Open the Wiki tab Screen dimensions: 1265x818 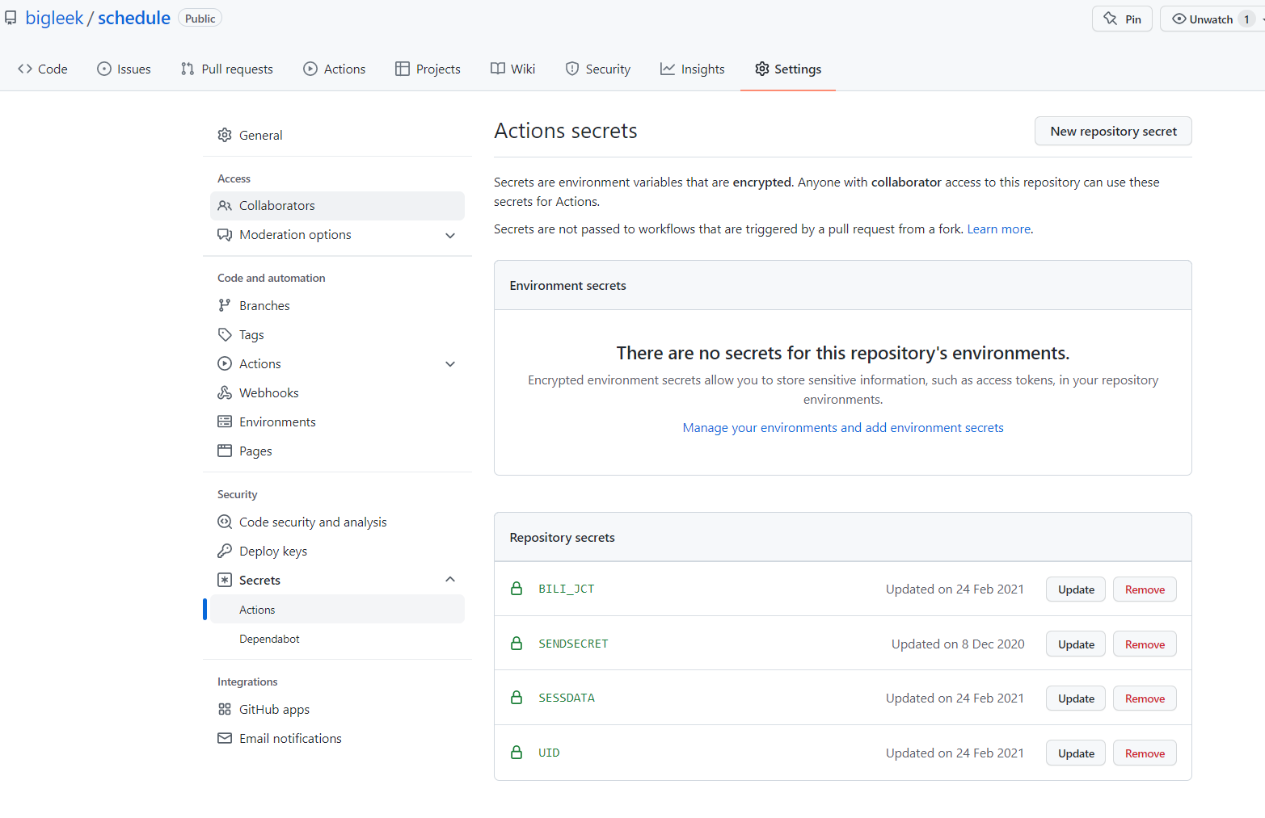[513, 69]
